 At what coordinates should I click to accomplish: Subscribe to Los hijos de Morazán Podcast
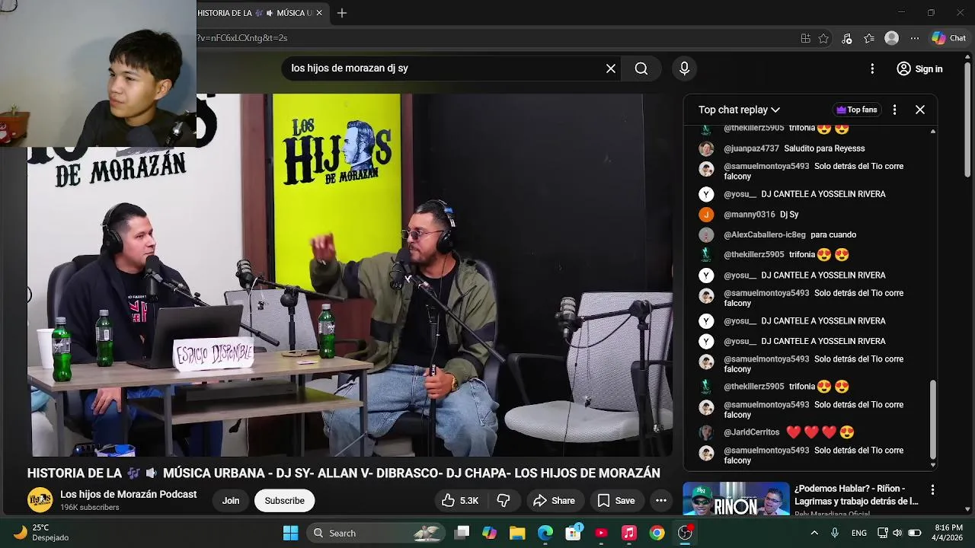pyautogui.click(x=284, y=500)
